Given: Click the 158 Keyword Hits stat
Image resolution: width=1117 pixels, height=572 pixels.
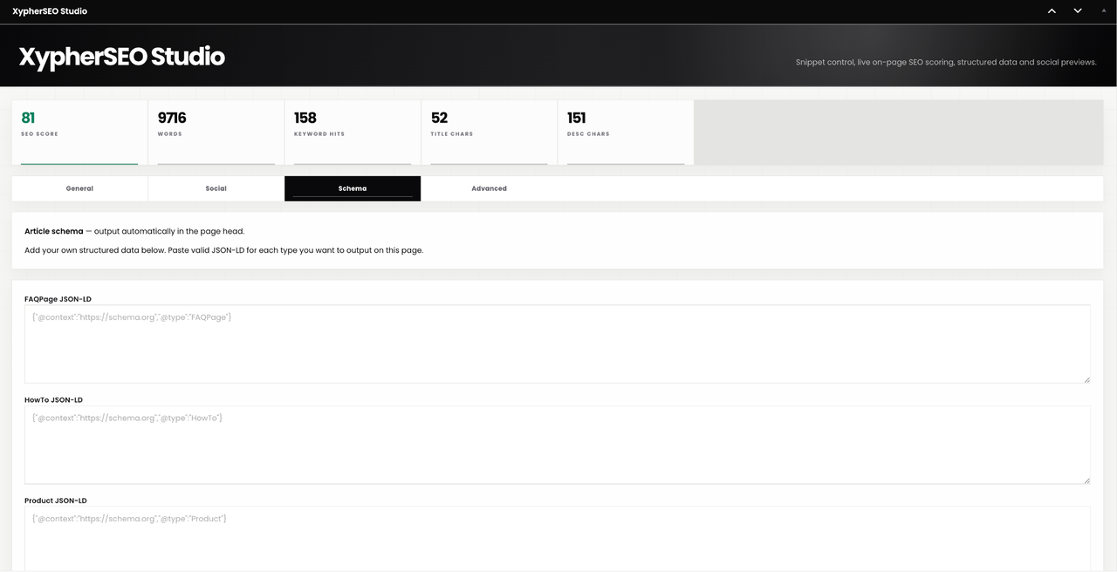Looking at the screenshot, I should pos(353,132).
